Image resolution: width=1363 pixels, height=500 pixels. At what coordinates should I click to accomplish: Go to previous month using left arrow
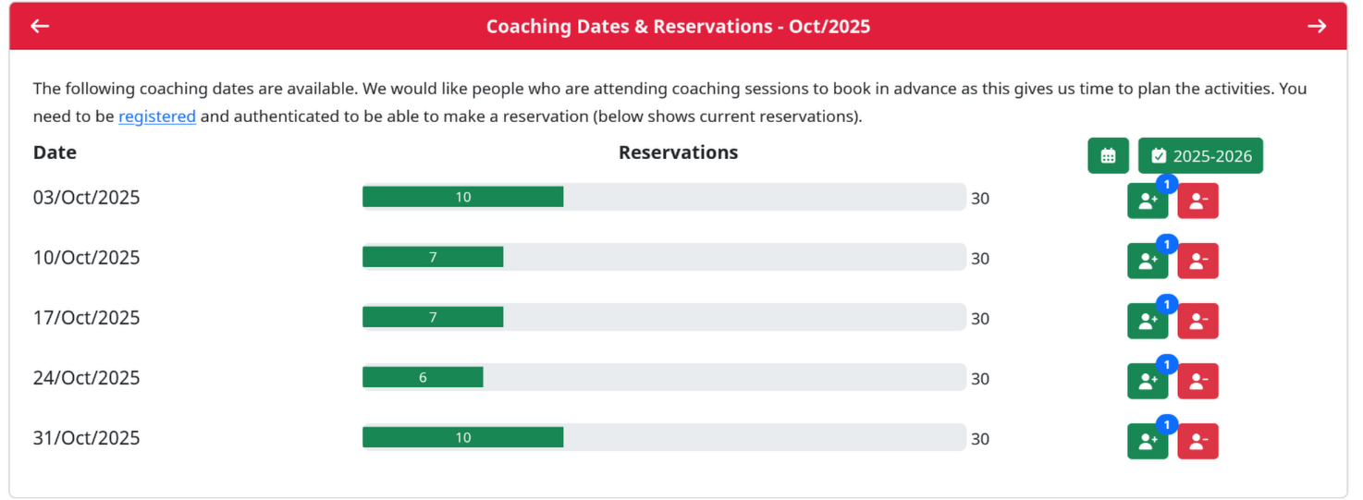[x=40, y=26]
